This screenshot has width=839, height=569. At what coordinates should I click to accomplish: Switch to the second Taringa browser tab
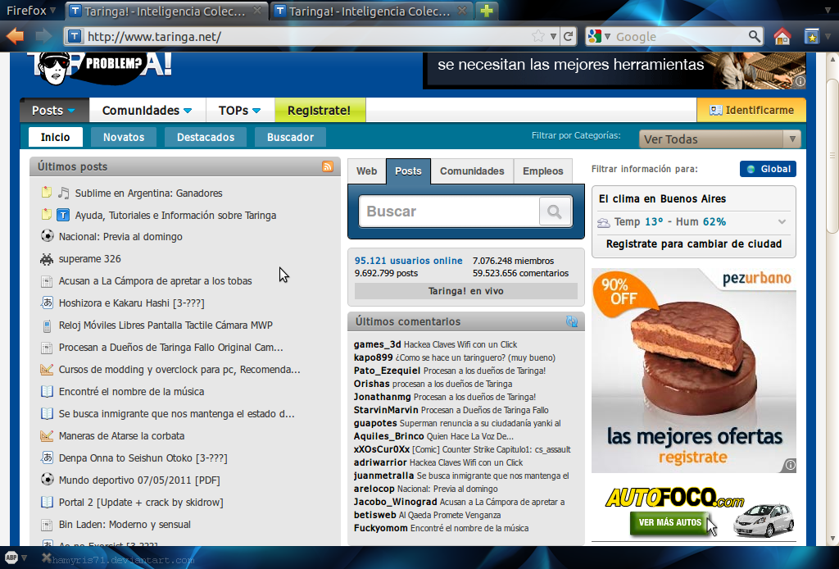tap(370, 11)
